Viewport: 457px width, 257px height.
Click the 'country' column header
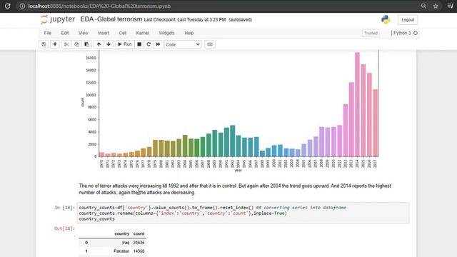click(x=121, y=233)
